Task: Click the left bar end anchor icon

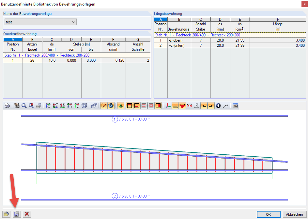Action: (204, 106)
